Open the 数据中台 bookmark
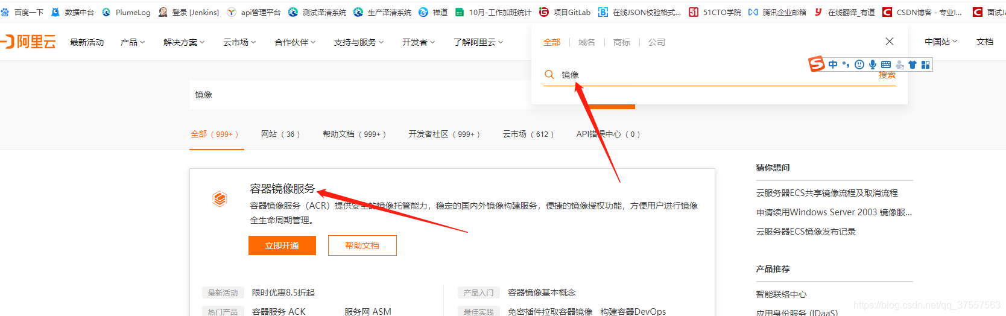1006x316 pixels. [x=73, y=12]
